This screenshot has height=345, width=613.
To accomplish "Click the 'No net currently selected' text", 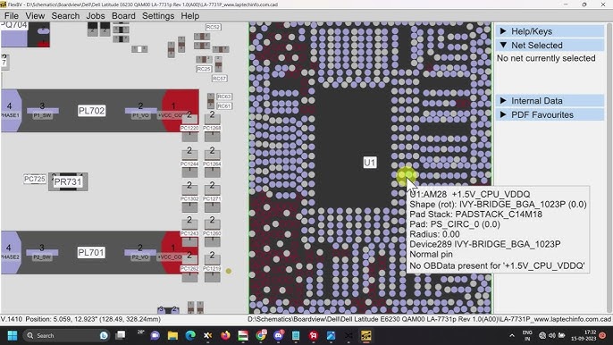I will 546,58.
